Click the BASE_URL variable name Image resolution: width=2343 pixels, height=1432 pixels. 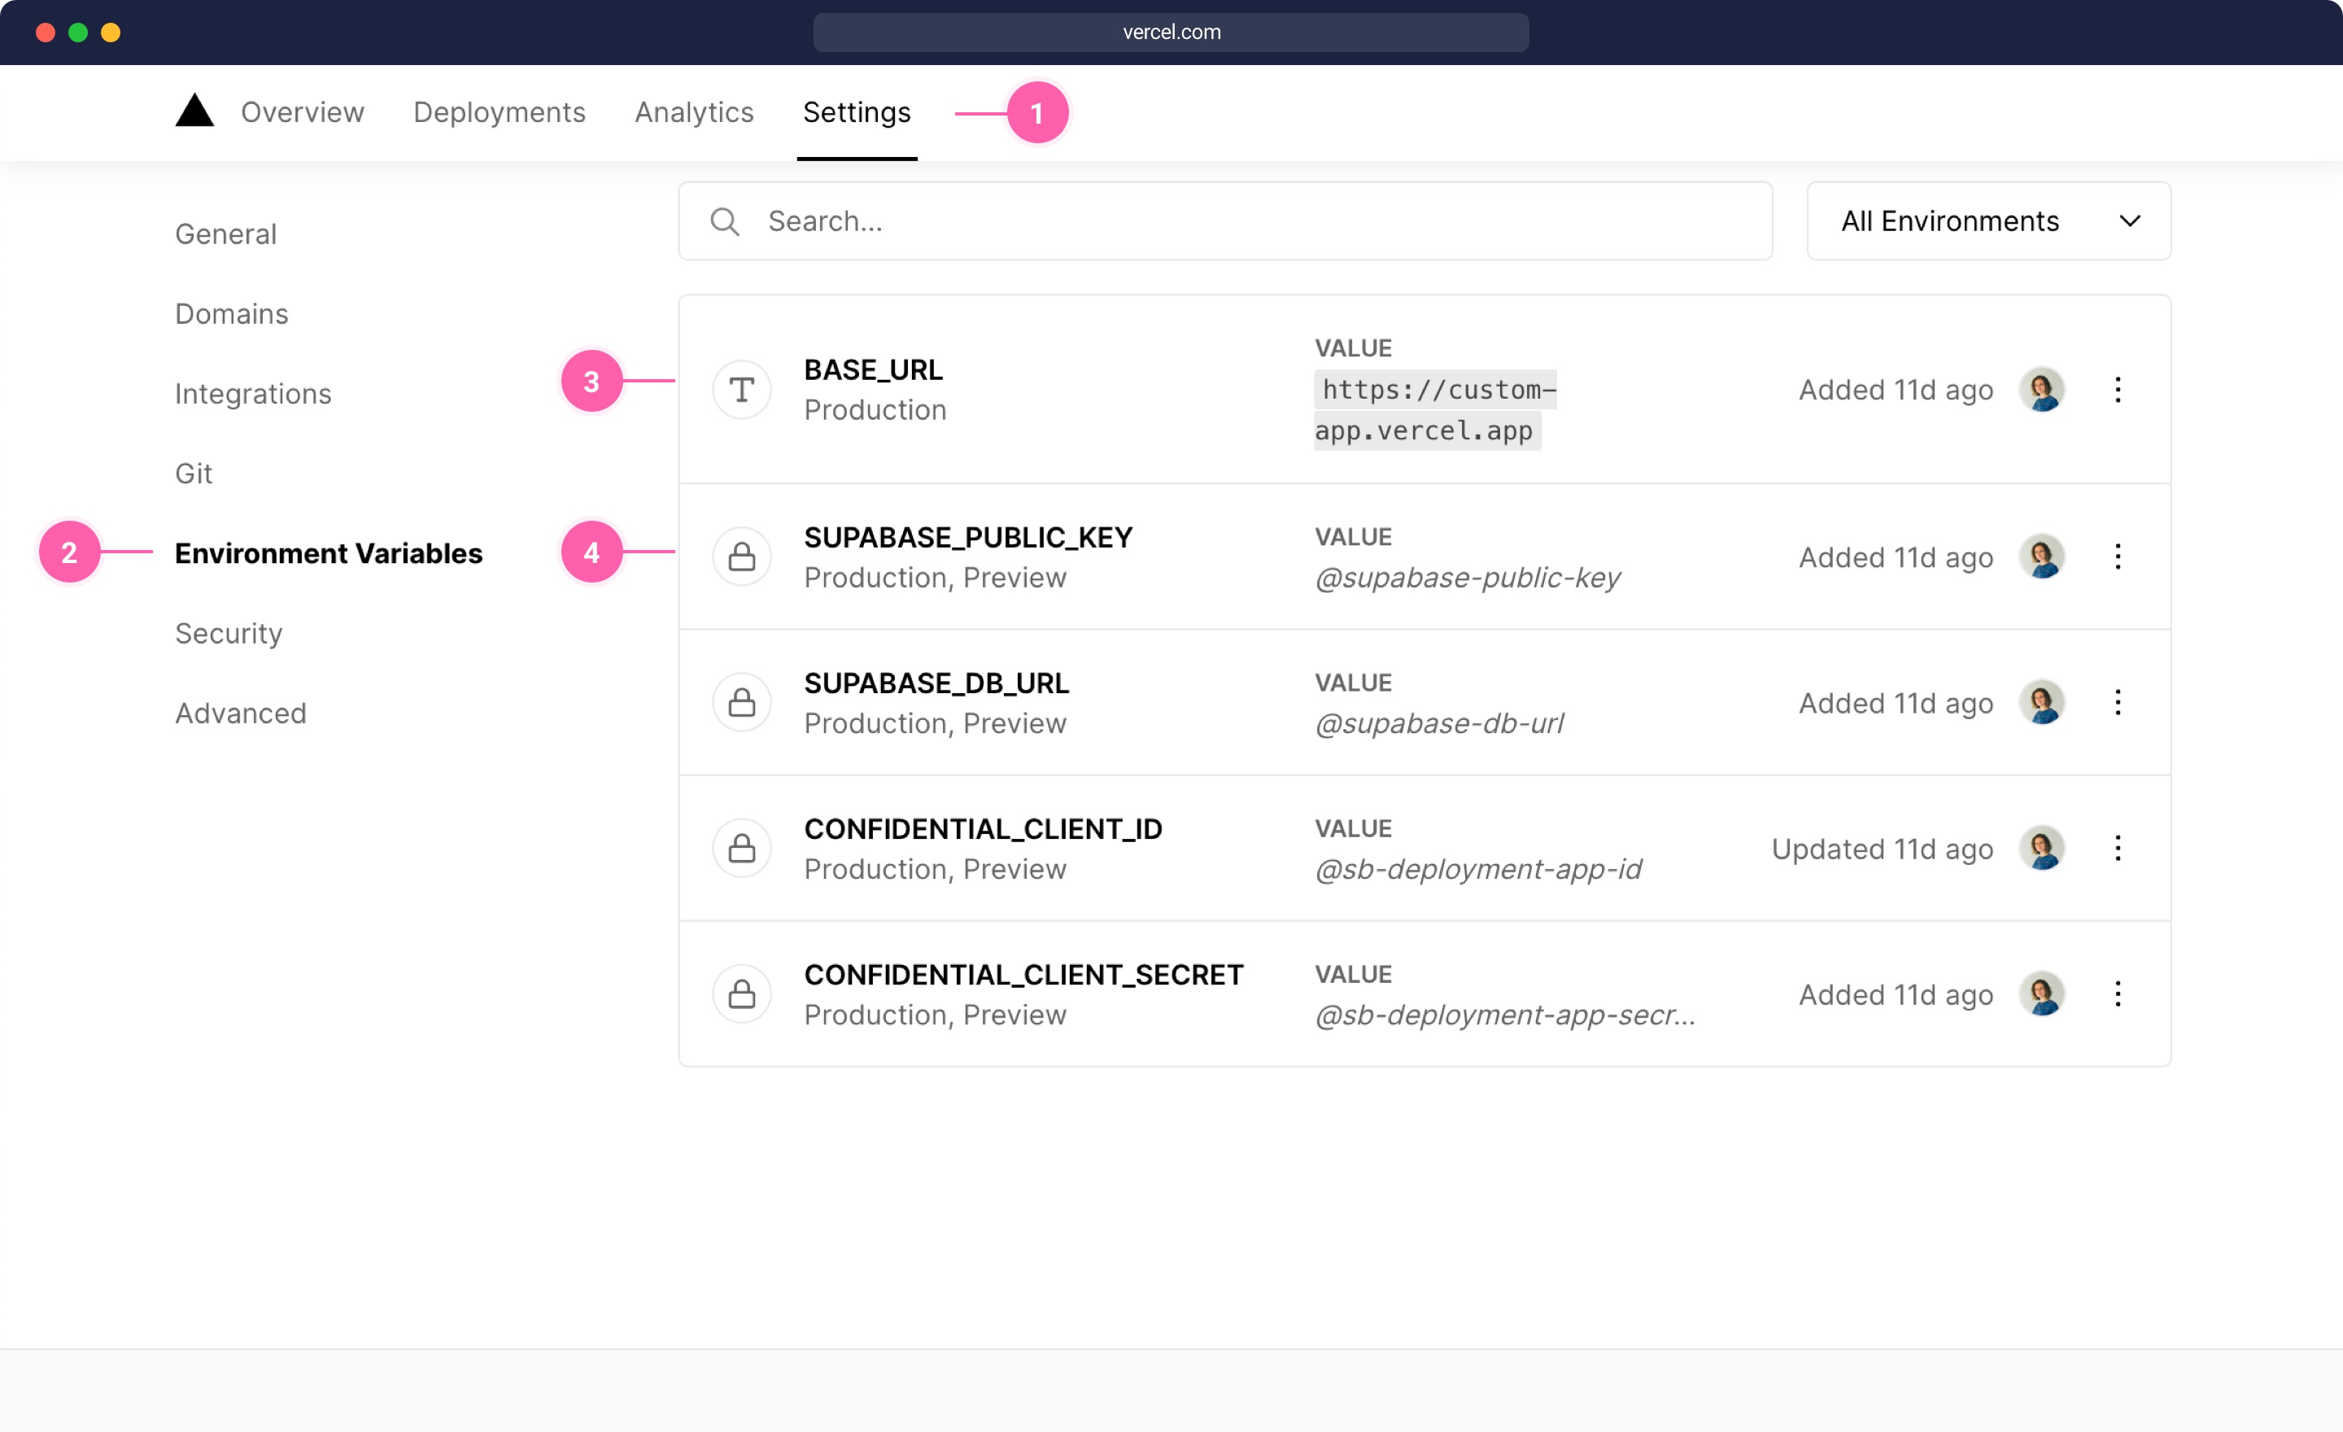[873, 370]
